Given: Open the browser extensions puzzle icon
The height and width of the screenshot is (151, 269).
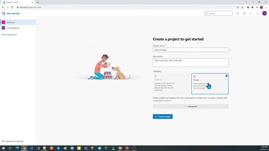Looking at the screenshot, I should point(252,7).
